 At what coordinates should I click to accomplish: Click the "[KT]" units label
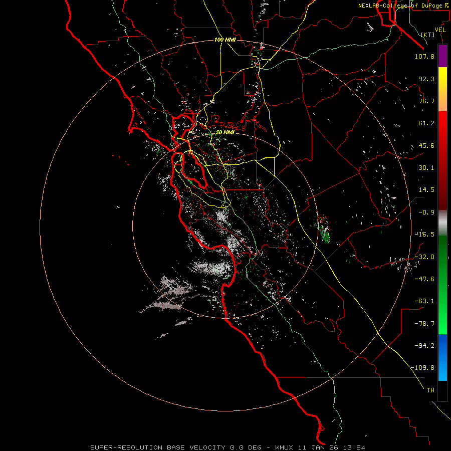[x=428, y=35]
